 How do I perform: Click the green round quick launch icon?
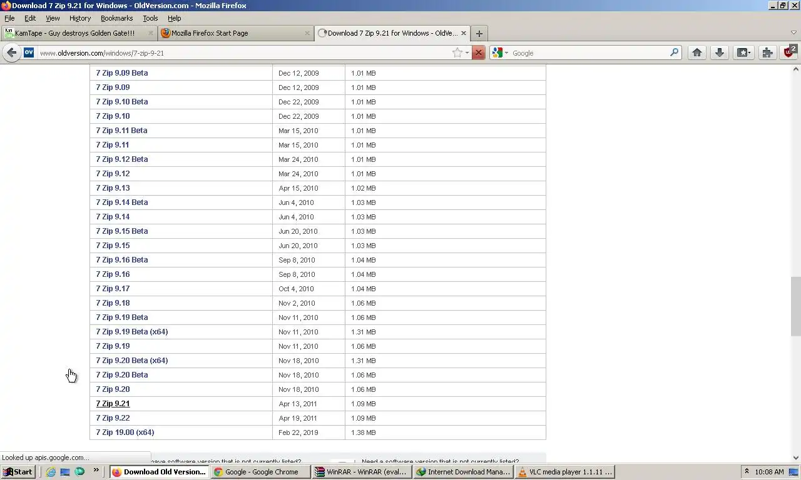click(79, 472)
